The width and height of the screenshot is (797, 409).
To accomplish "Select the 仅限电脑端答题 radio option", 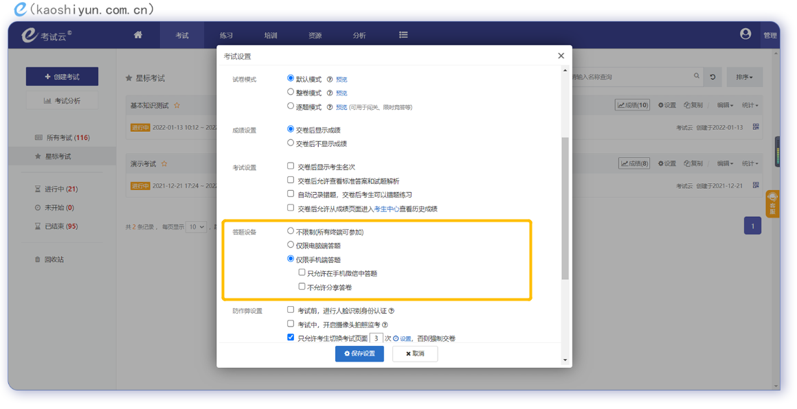I will [291, 245].
